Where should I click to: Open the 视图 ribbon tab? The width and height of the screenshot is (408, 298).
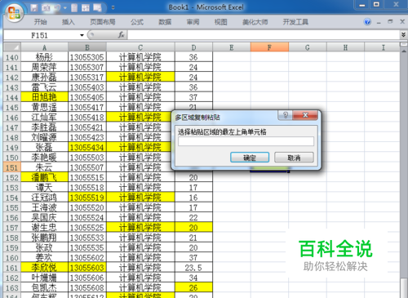click(220, 22)
